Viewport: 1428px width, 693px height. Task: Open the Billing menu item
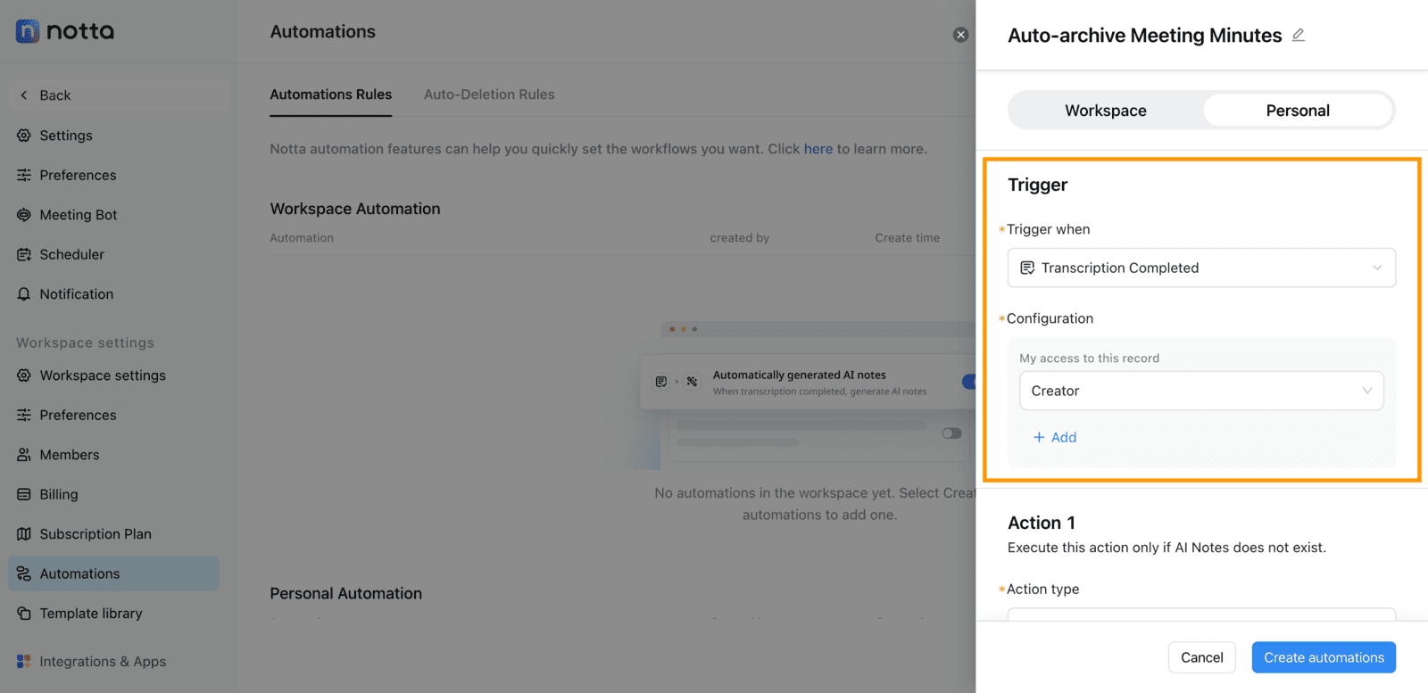pyautogui.click(x=114, y=494)
